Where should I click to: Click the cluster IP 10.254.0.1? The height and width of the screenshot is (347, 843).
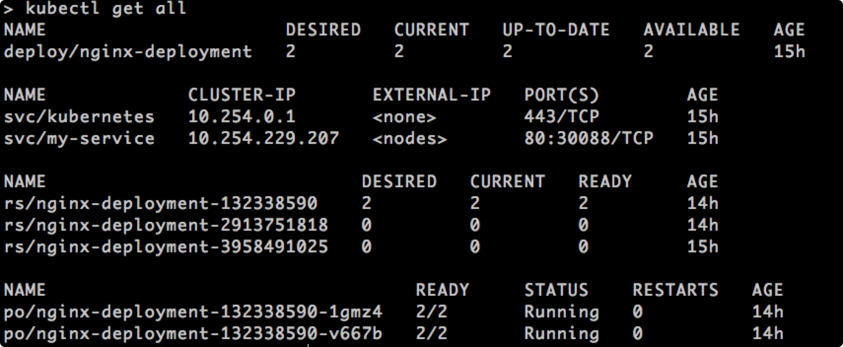coord(242,117)
